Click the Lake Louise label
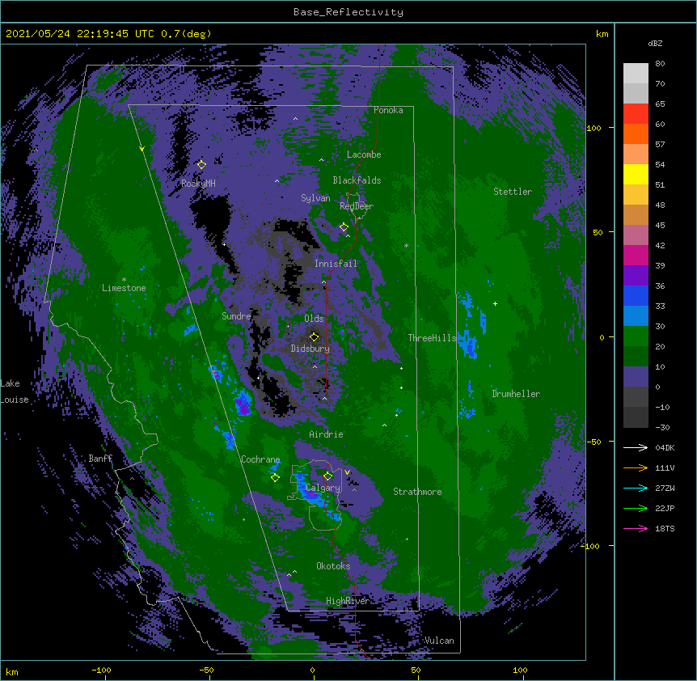 point(13,391)
